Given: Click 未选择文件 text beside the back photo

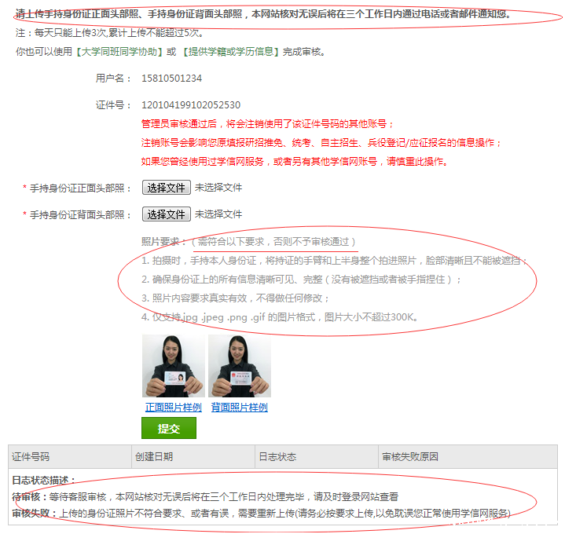Looking at the screenshot, I should (218, 214).
